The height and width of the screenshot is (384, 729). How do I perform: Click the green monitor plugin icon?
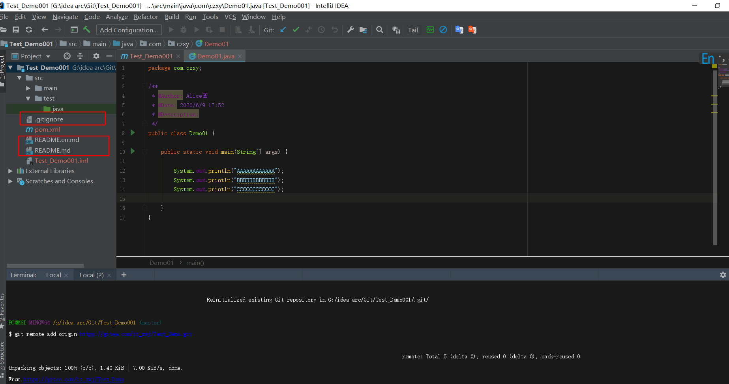click(x=430, y=30)
